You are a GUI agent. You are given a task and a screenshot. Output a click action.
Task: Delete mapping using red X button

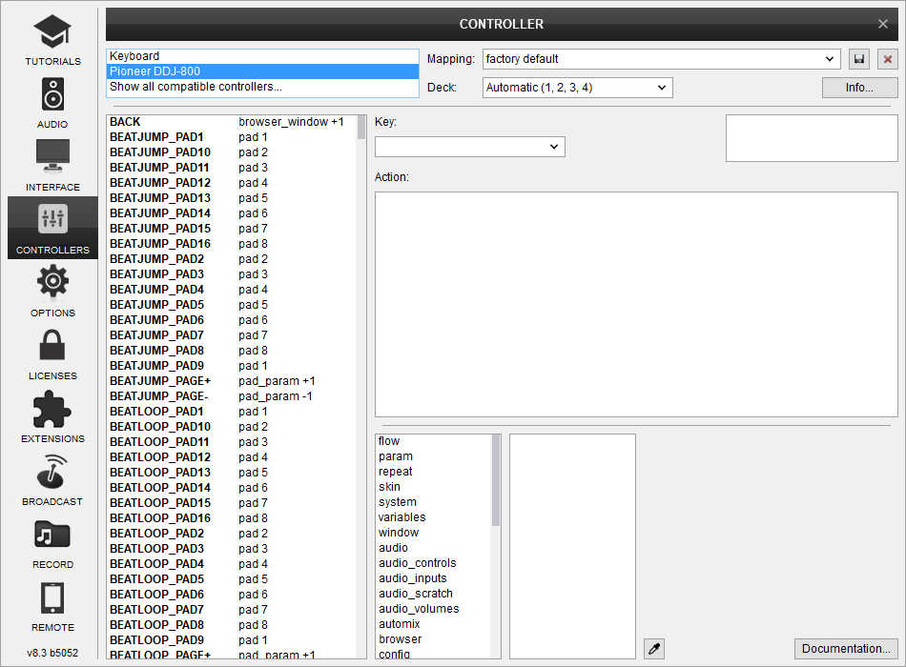point(888,59)
